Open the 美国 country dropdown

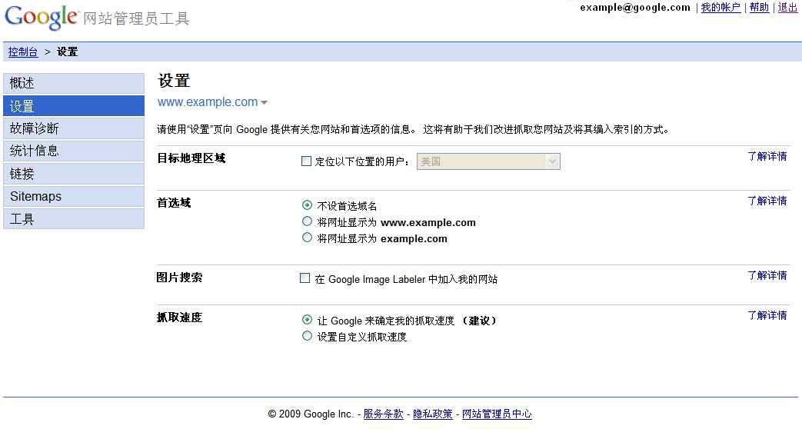pos(488,161)
